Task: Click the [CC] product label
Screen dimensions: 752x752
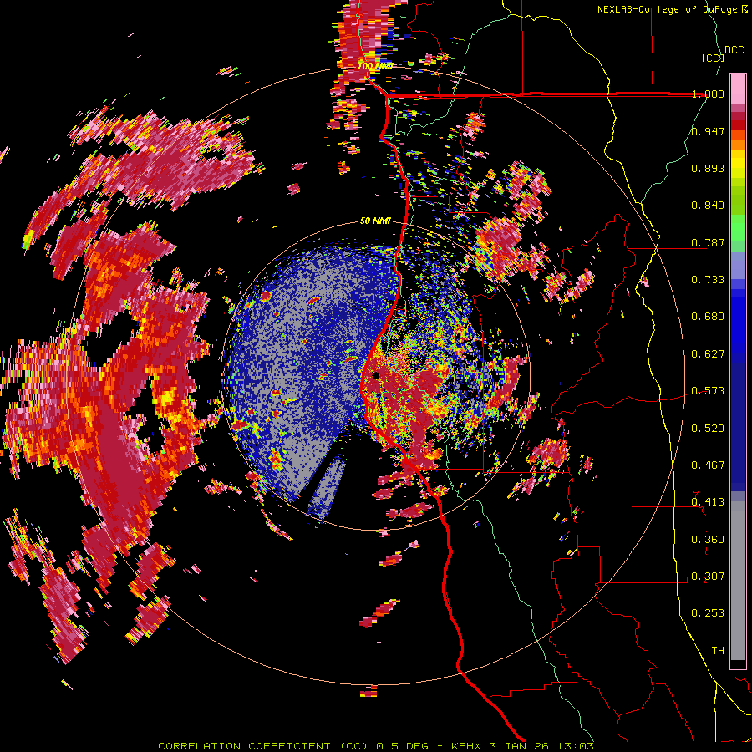Action: (713, 58)
